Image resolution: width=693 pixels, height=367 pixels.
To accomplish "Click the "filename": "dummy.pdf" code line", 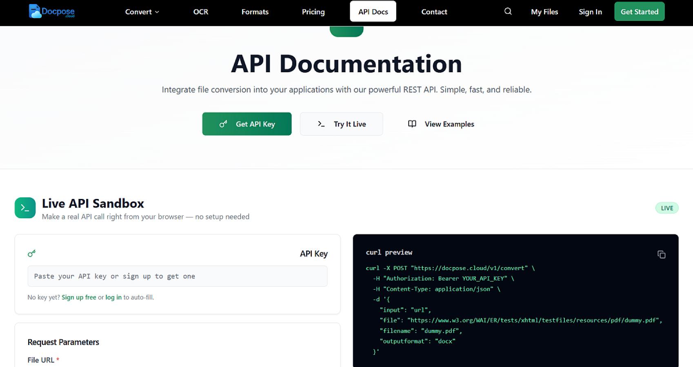I will point(421,331).
